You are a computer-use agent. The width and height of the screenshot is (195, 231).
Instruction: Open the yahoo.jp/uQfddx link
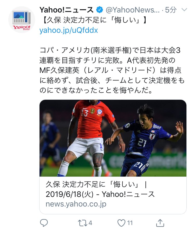tap(69, 30)
